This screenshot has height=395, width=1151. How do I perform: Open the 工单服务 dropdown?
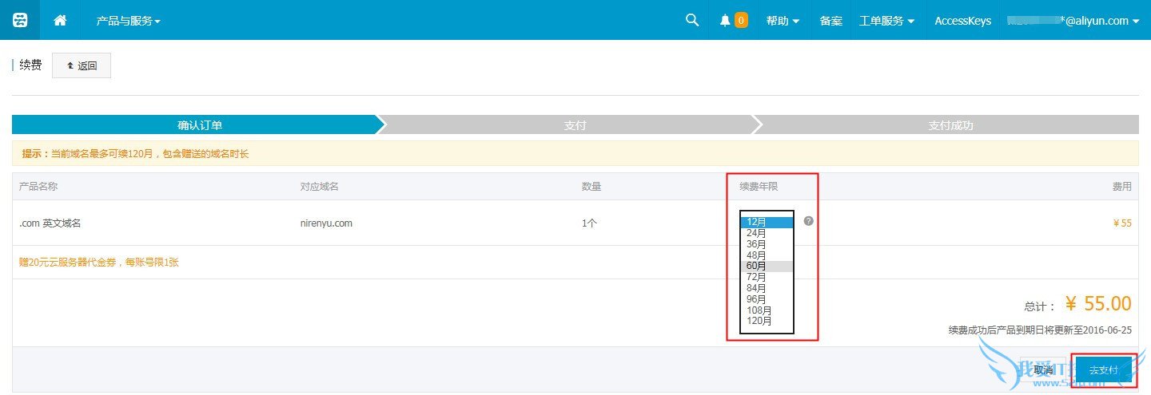886,21
